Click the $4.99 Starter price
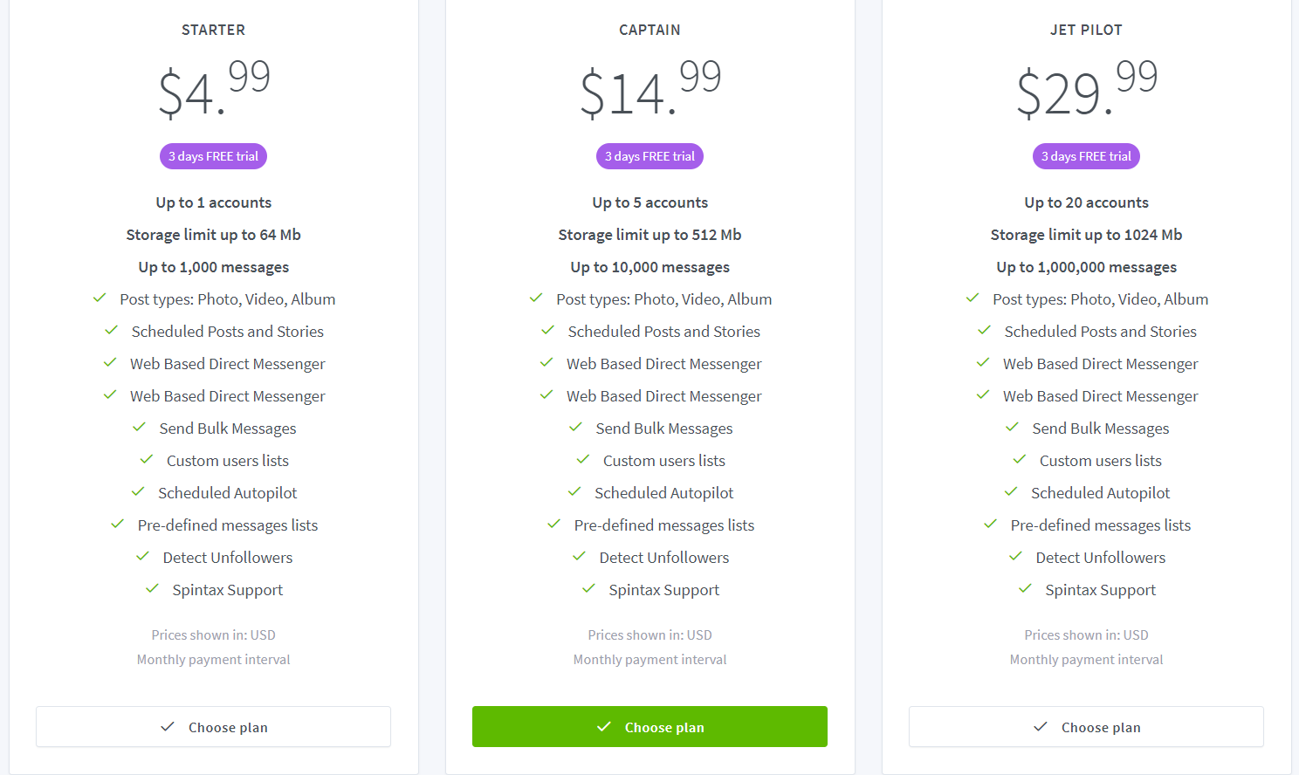The image size is (1299, 775). [214, 89]
